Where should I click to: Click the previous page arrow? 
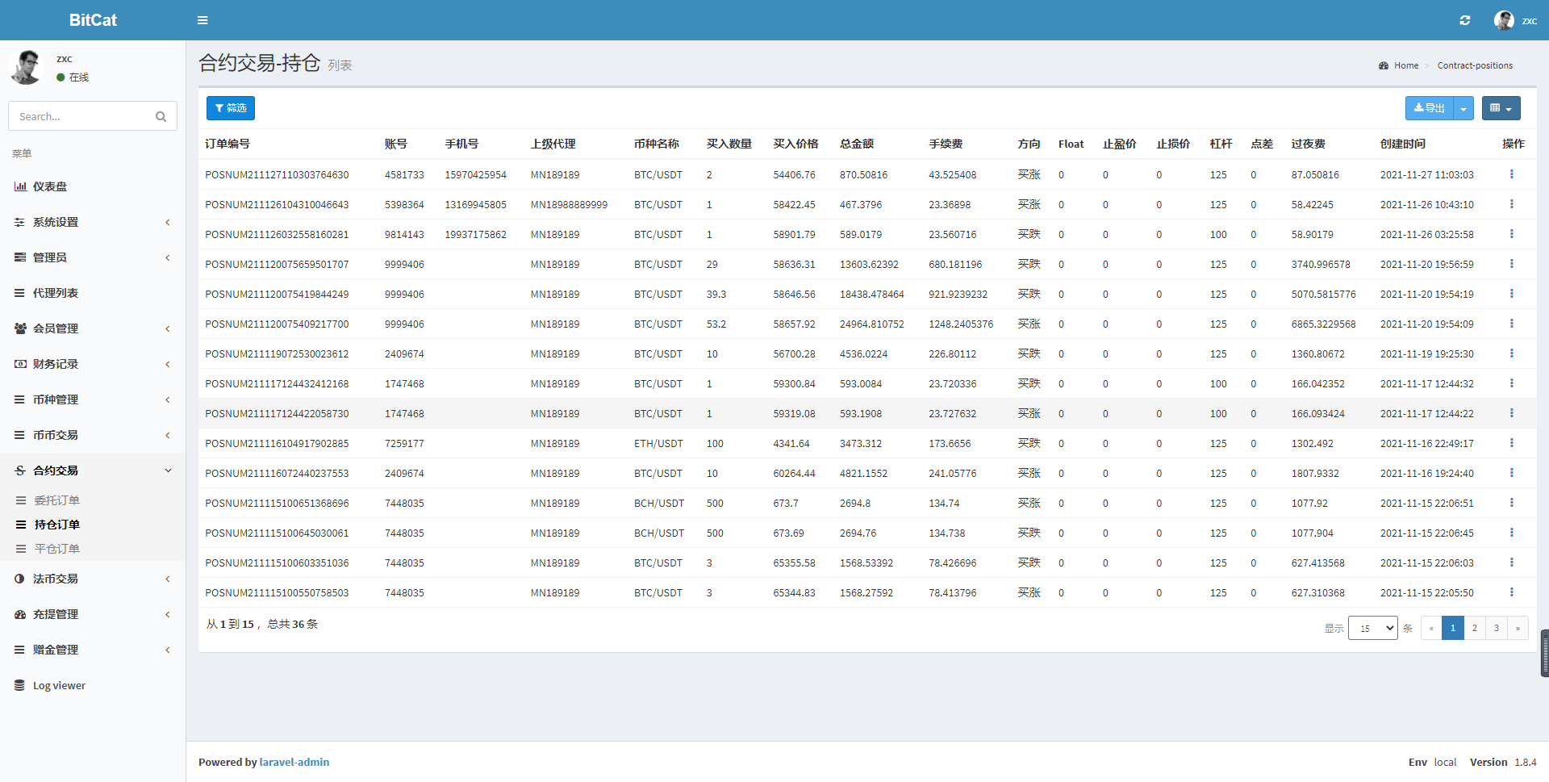tap(1431, 628)
